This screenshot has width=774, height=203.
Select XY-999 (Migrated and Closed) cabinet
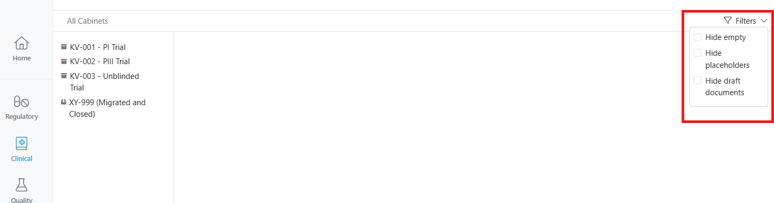(x=107, y=108)
